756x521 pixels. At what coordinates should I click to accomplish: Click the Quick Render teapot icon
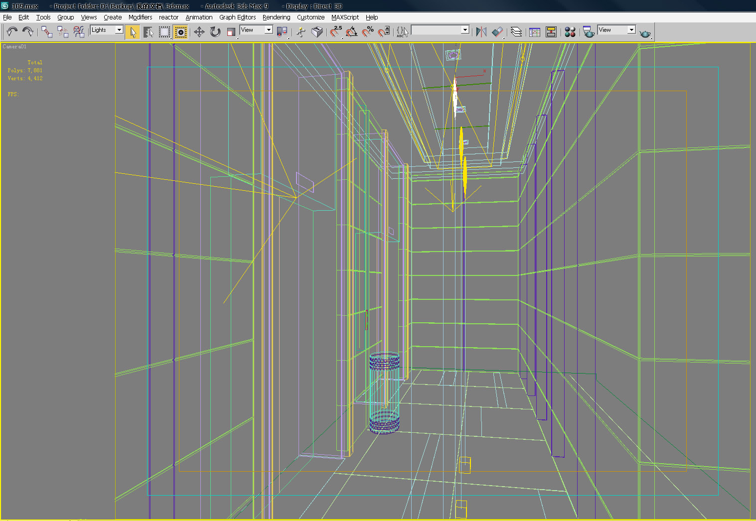(x=645, y=33)
